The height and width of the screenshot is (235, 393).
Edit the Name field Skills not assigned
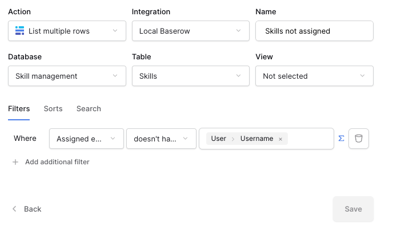pyautogui.click(x=314, y=31)
